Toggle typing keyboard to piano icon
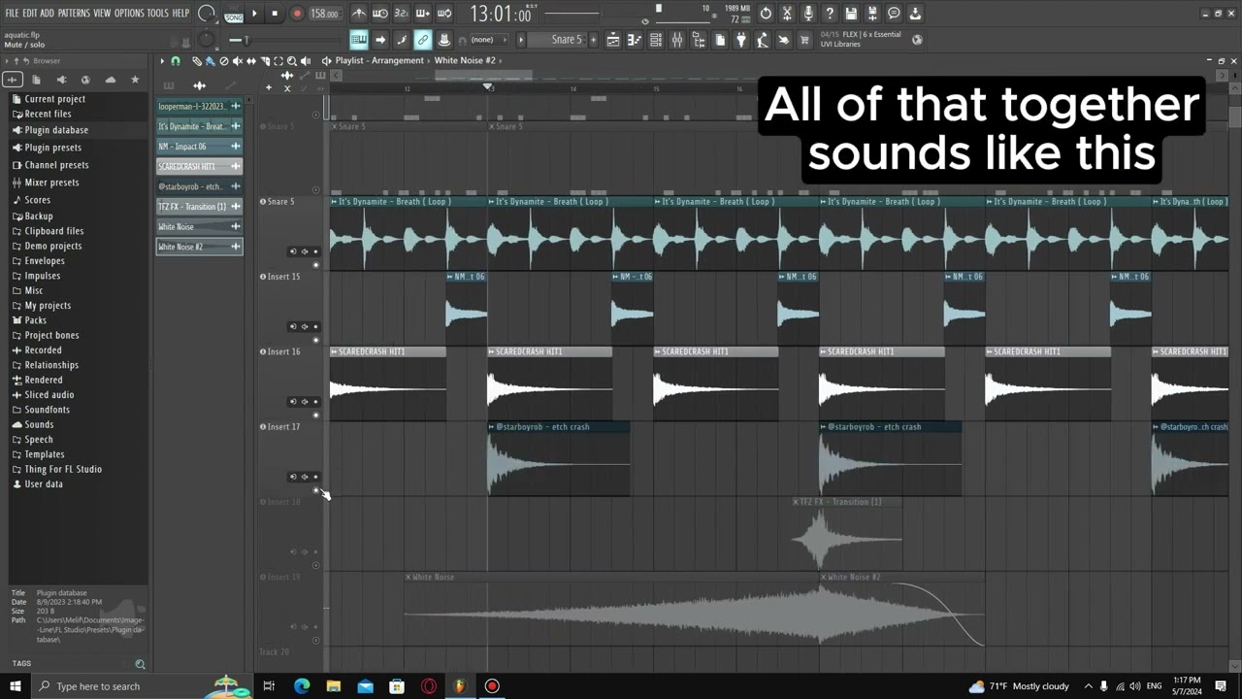The height and width of the screenshot is (699, 1242). (359, 40)
